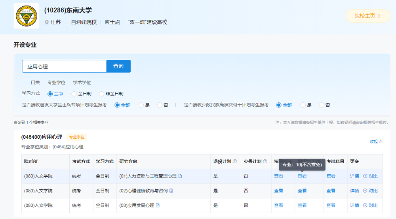This screenshot has width=396, height=219.
Task: Select 全部 for 退役大学生士兵专项计划
Action: [117, 105]
